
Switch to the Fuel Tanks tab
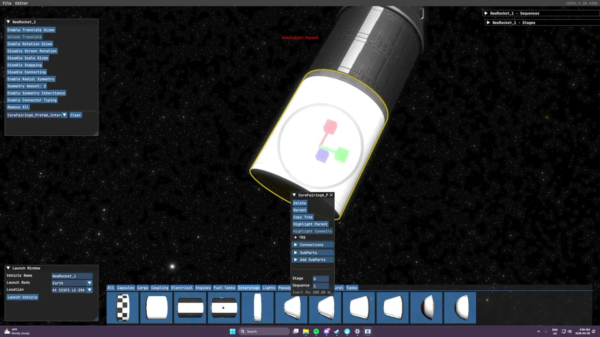[224, 288]
